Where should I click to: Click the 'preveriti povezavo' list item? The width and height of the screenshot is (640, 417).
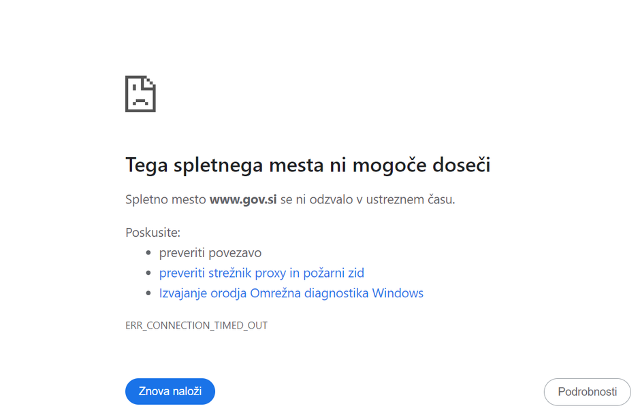210,252
